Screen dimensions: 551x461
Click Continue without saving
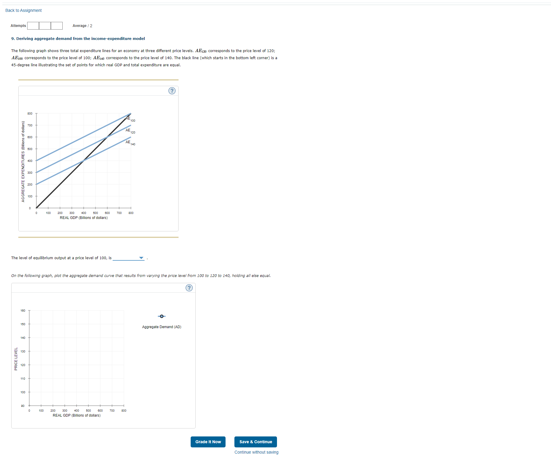(x=256, y=452)
